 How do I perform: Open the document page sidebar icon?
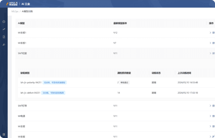click(4, 37)
